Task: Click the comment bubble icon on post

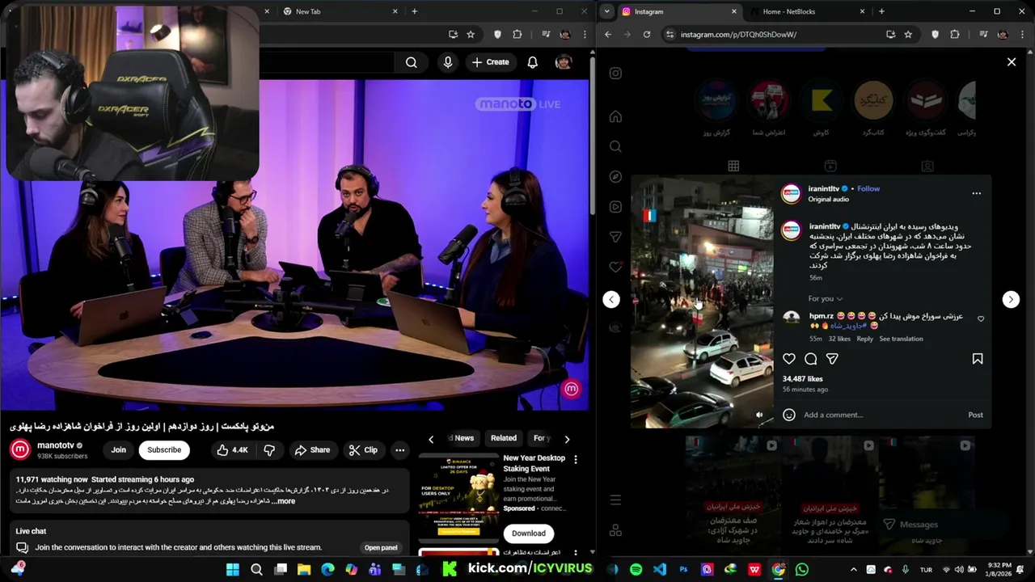Action: click(811, 359)
